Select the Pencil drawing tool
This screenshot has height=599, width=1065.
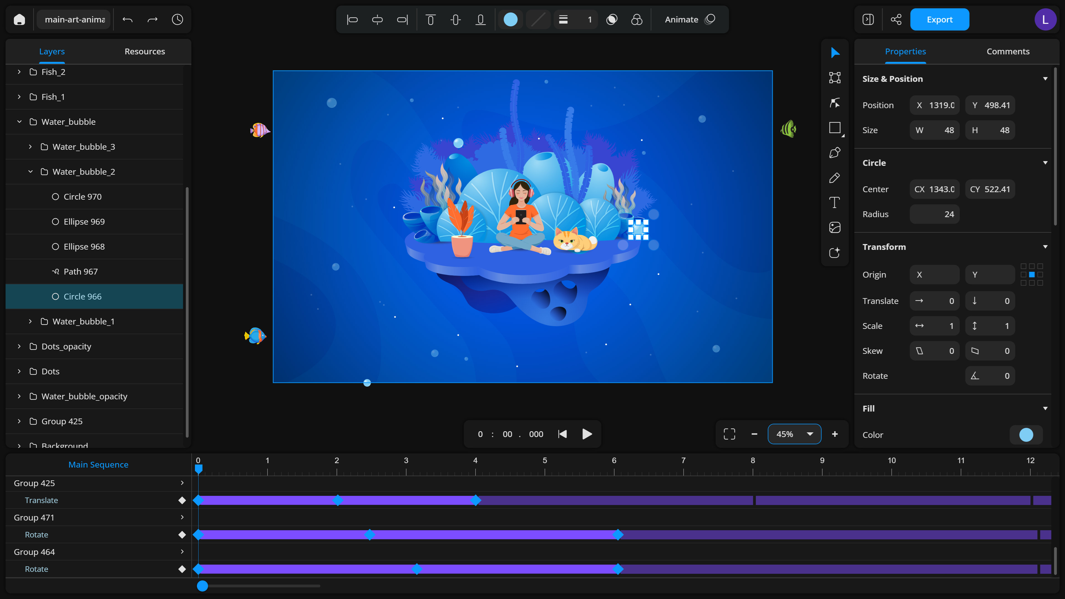click(x=835, y=178)
